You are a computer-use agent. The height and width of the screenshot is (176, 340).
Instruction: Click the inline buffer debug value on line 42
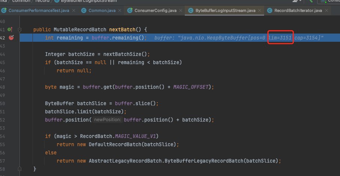click(x=239, y=38)
